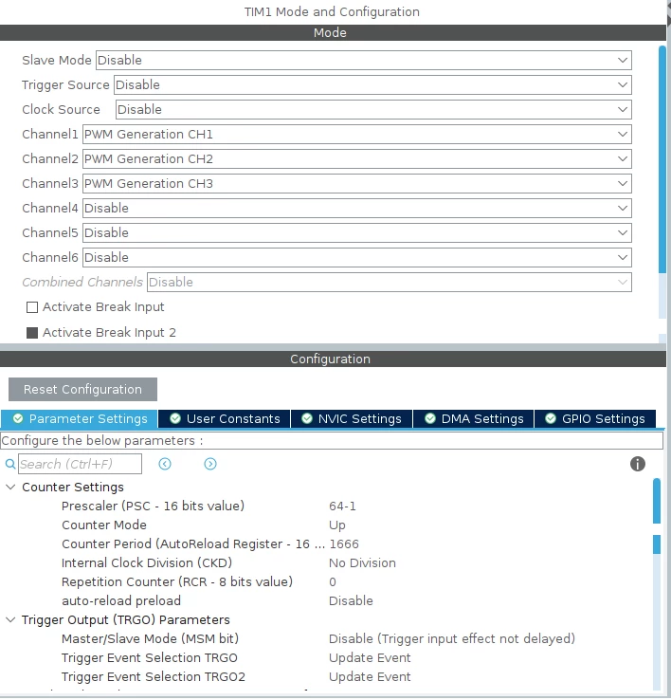Click the Internal Clock Division (CKD) label
671x700 pixels.
pyautogui.click(x=147, y=563)
